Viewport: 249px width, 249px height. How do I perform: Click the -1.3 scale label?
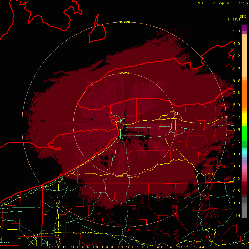click(235, 203)
